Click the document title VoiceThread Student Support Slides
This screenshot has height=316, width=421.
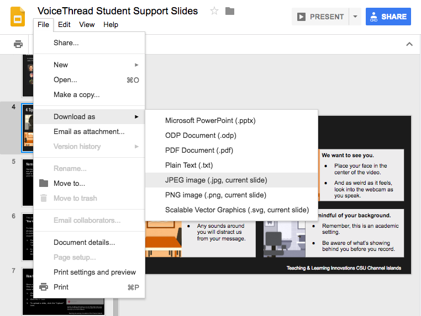tap(118, 11)
